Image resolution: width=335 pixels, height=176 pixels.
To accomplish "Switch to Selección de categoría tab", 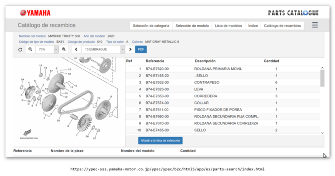I will [151, 26].
